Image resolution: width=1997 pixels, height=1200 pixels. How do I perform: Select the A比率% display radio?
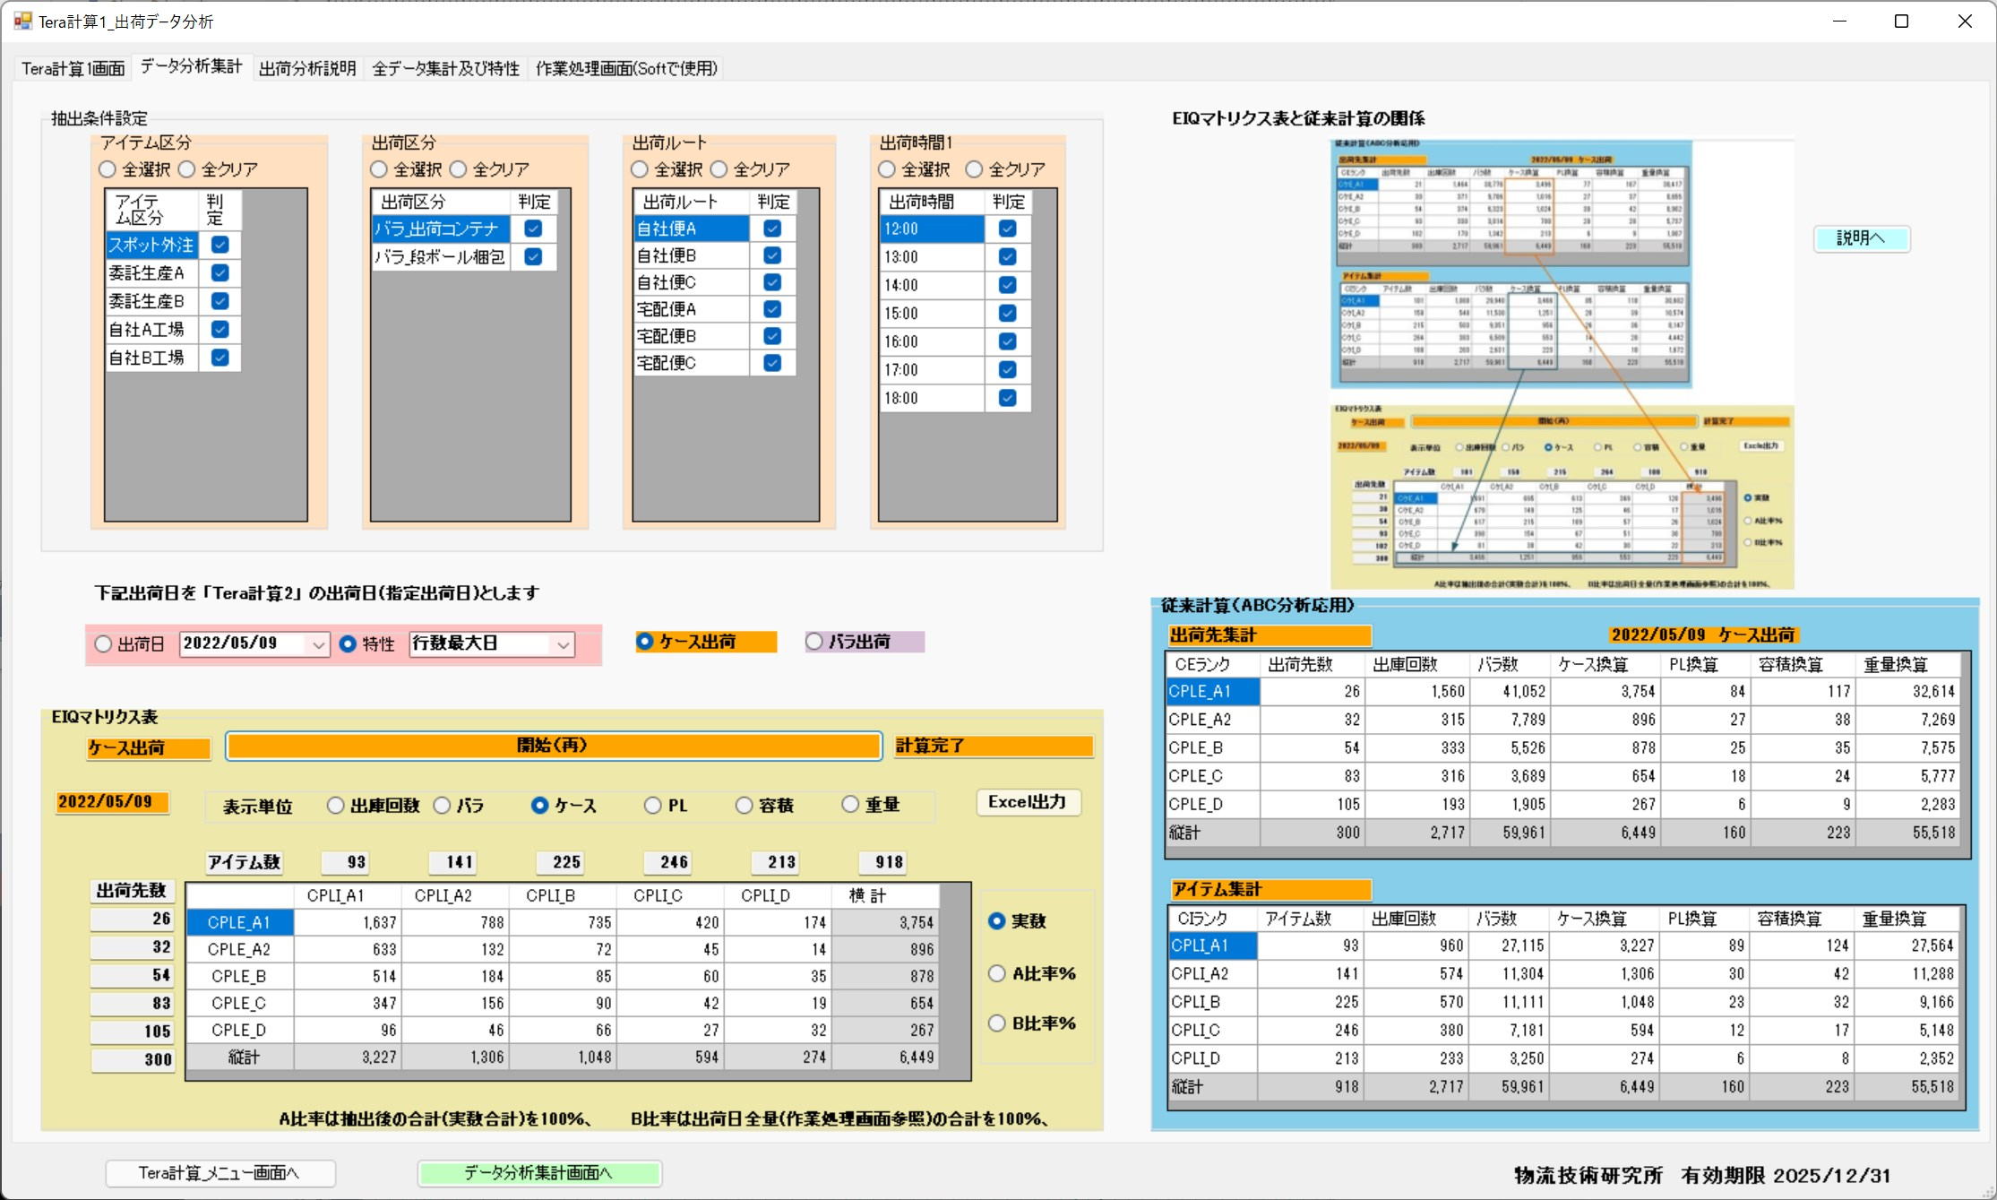[997, 973]
